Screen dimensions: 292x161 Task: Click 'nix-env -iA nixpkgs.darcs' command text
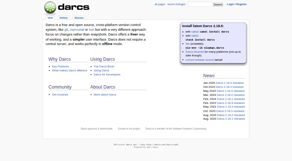tap(205, 48)
